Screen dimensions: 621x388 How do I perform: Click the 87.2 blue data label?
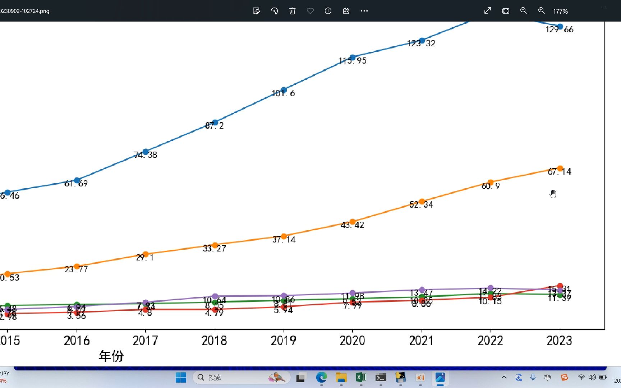[214, 126]
